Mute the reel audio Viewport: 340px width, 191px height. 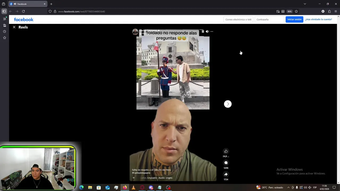tap(207, 32)
